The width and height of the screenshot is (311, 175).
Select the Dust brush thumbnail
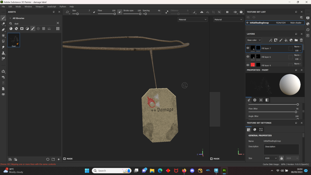[x=14, y=40]
